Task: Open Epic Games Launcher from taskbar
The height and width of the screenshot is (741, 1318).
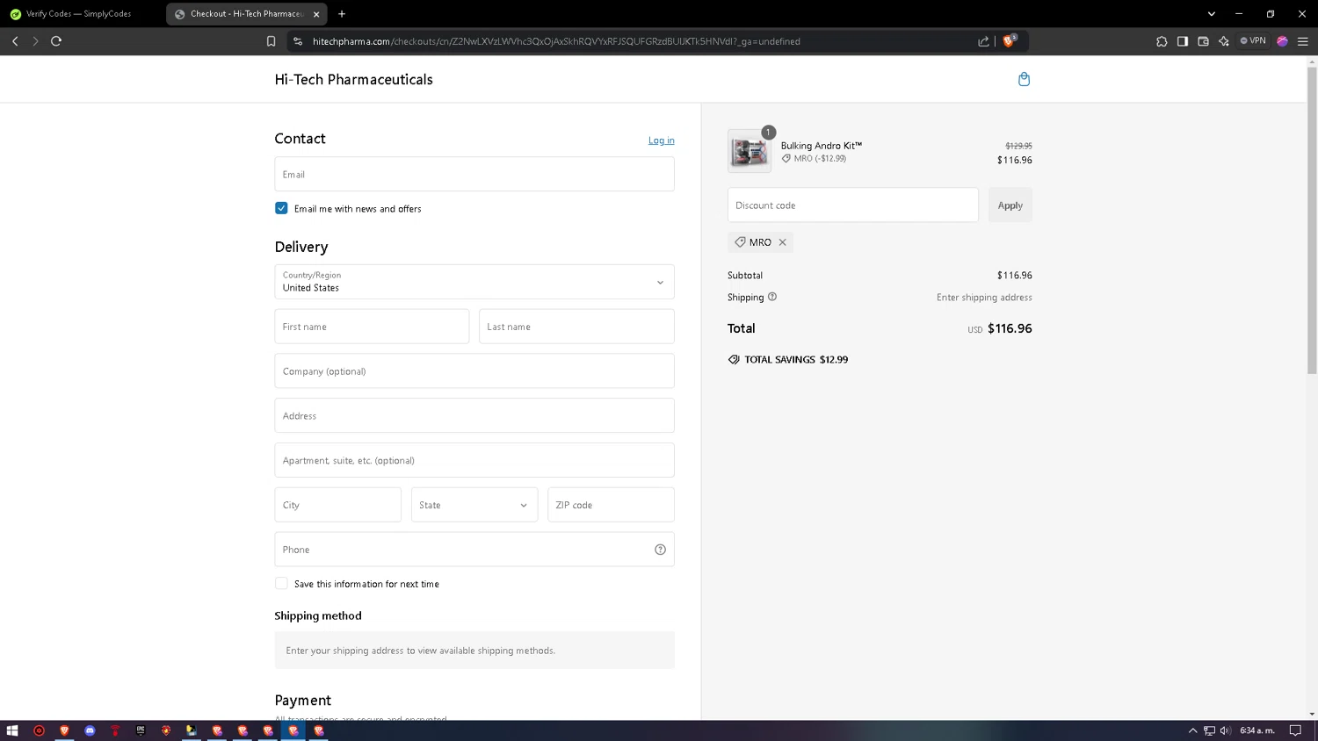Action: [x=141, y=730]
